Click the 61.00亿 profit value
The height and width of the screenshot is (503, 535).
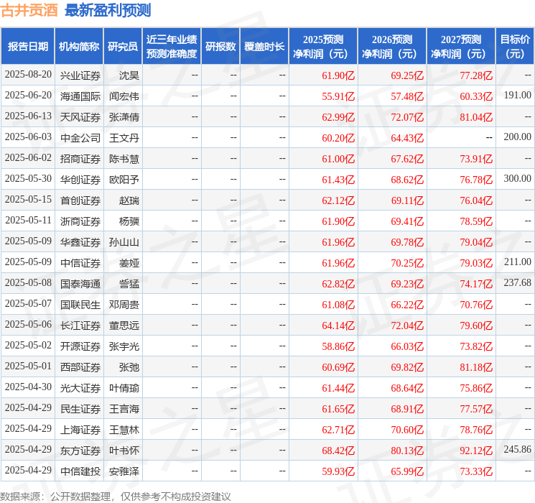click(x=338, y=159)
